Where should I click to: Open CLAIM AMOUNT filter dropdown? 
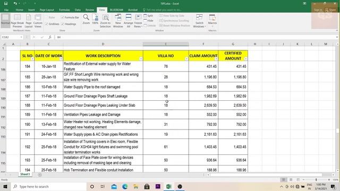click(216, 59)
